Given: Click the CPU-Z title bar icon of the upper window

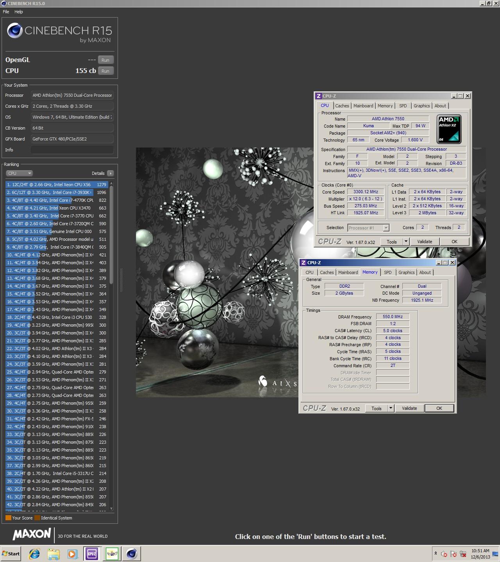Looking at the screenshot, I should pos(319,96).
